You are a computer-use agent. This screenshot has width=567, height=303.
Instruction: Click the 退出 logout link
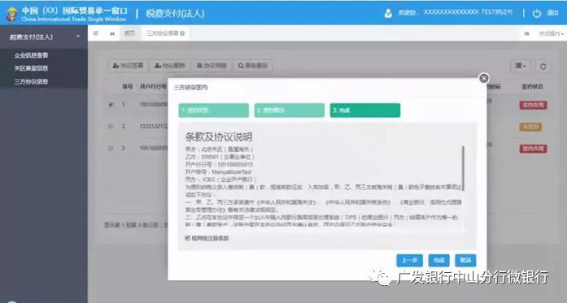tap(552, 13)
